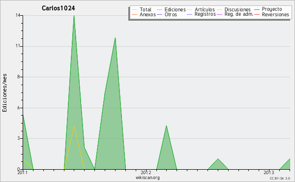Click the tallest green peak at 14

[74, 16]
